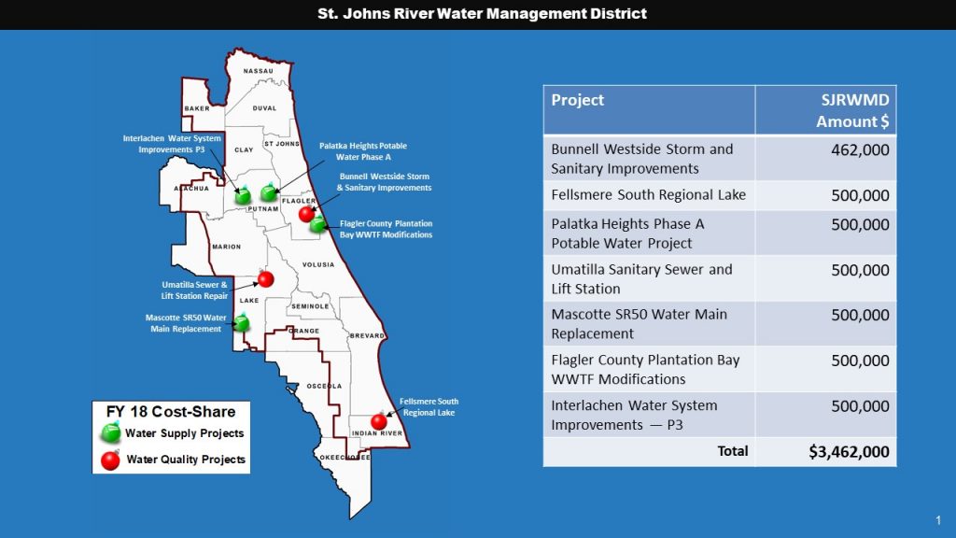The image size is (956, 538).
Task: Click the NASSAU county label
Action: pos(259,71)
